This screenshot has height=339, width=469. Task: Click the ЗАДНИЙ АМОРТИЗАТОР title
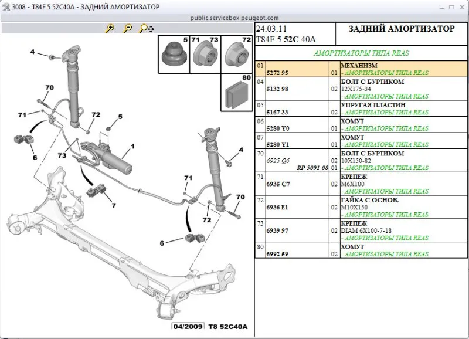coord(401,29)
